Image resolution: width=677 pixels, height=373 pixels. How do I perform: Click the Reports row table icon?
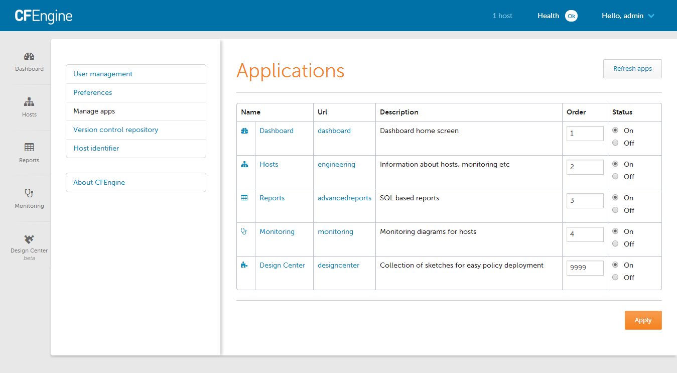click(x=244, y=198)
